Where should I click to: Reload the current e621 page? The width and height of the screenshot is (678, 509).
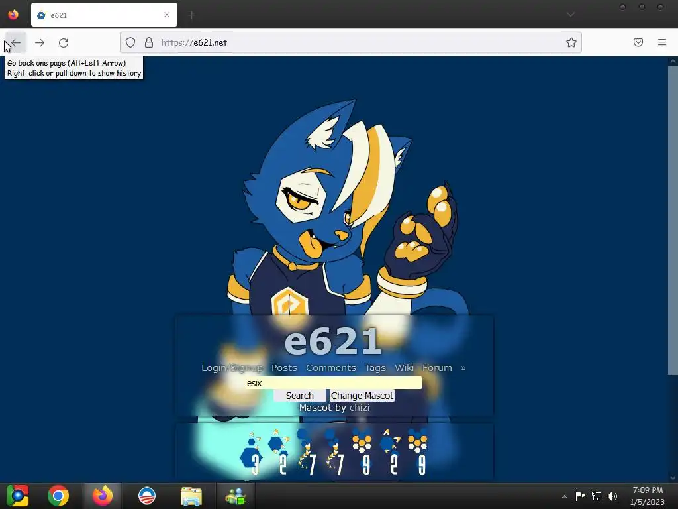point(64,42)
